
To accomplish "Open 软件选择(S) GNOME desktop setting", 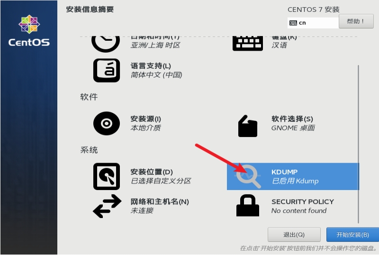I will [293, 123].
